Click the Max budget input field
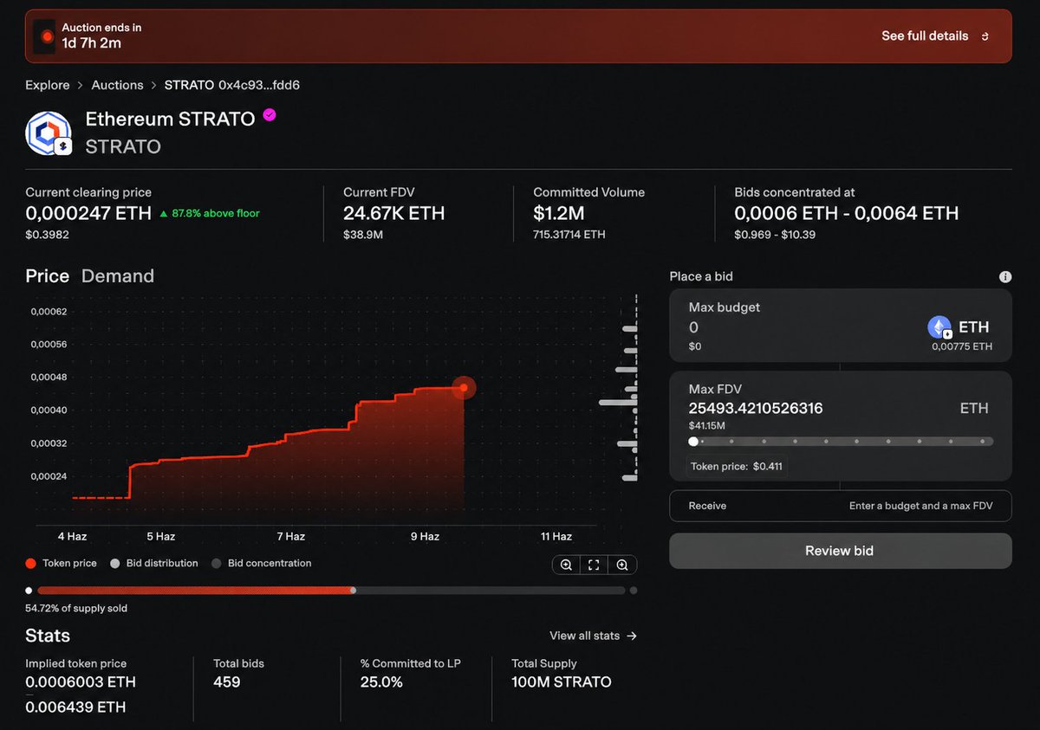Viewport: 1040px width, 730px height. (x=841, y=326)
